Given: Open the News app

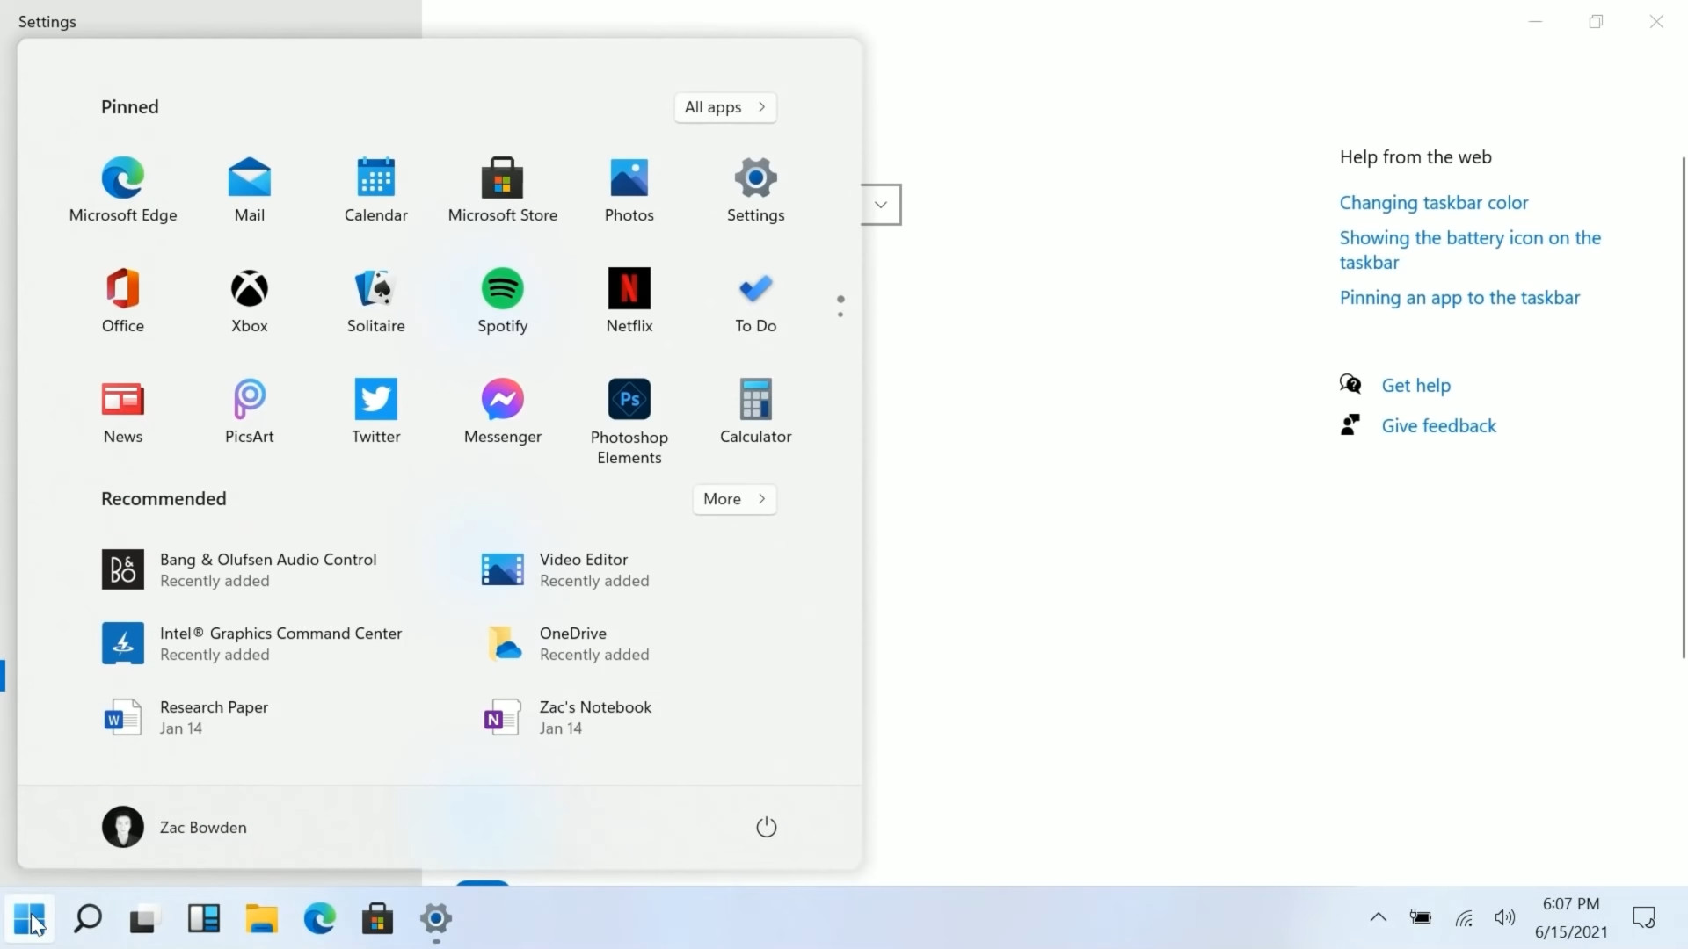Looking at the screenshot, I should 123,411.
